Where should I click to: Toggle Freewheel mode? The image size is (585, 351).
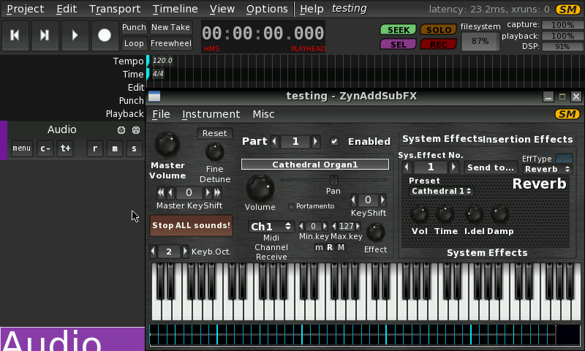tap(171, 43)
